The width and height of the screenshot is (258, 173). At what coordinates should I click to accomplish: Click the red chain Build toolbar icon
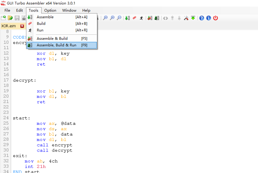[134, 18]
